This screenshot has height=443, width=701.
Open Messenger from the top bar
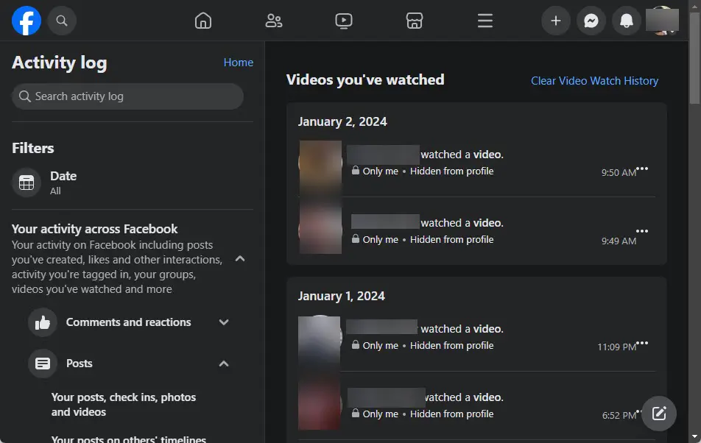click(591, 21)
